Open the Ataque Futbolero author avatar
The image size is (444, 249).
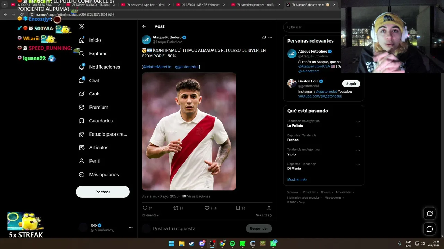pos(146,39)
